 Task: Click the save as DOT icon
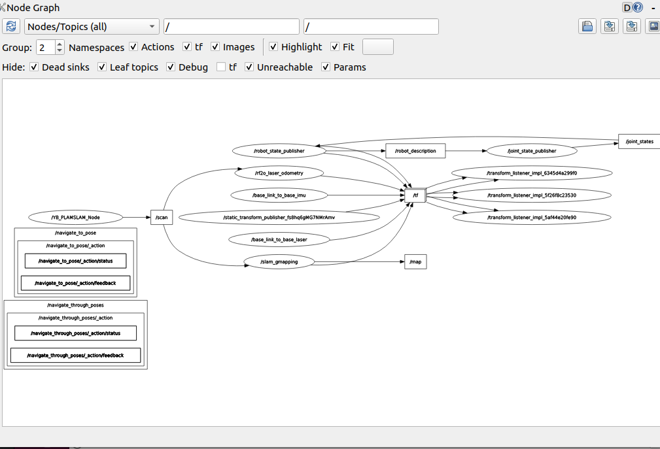pos(610,27)
